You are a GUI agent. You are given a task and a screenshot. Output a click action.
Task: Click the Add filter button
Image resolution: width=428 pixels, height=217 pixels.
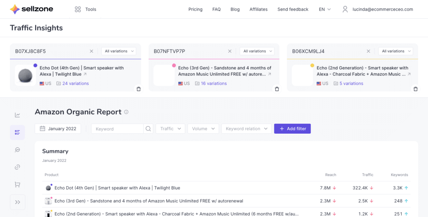(292, 129)
